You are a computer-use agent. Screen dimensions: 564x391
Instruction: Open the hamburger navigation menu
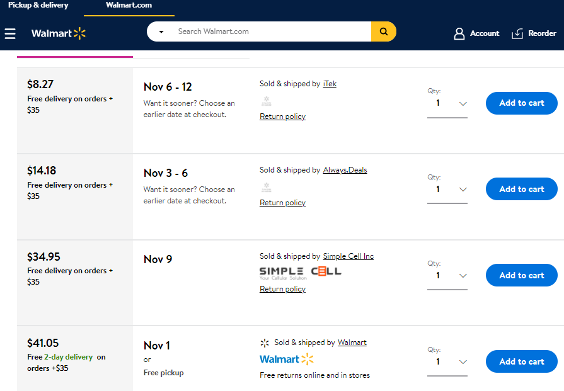coord(10,33)
